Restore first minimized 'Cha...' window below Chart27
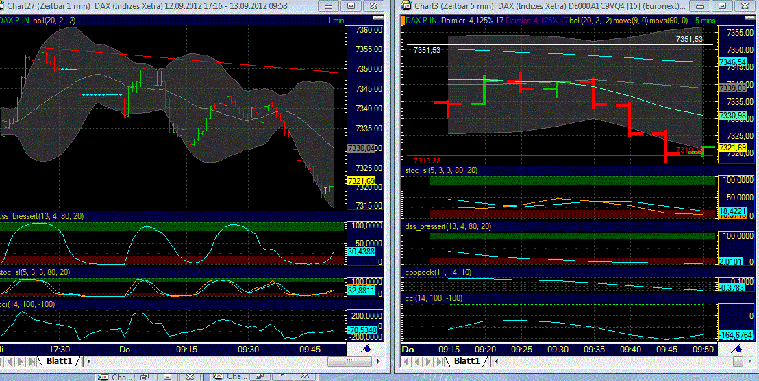 (x=144, y=377)
